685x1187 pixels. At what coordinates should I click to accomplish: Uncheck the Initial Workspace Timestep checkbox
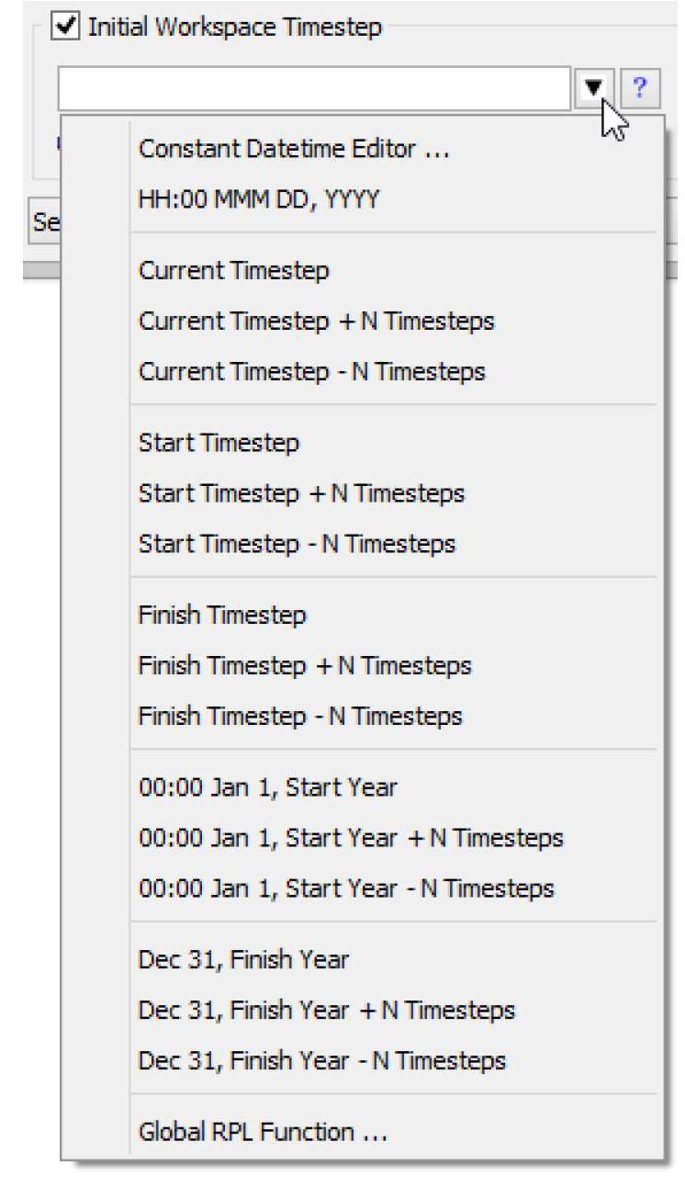pos(65,27)
